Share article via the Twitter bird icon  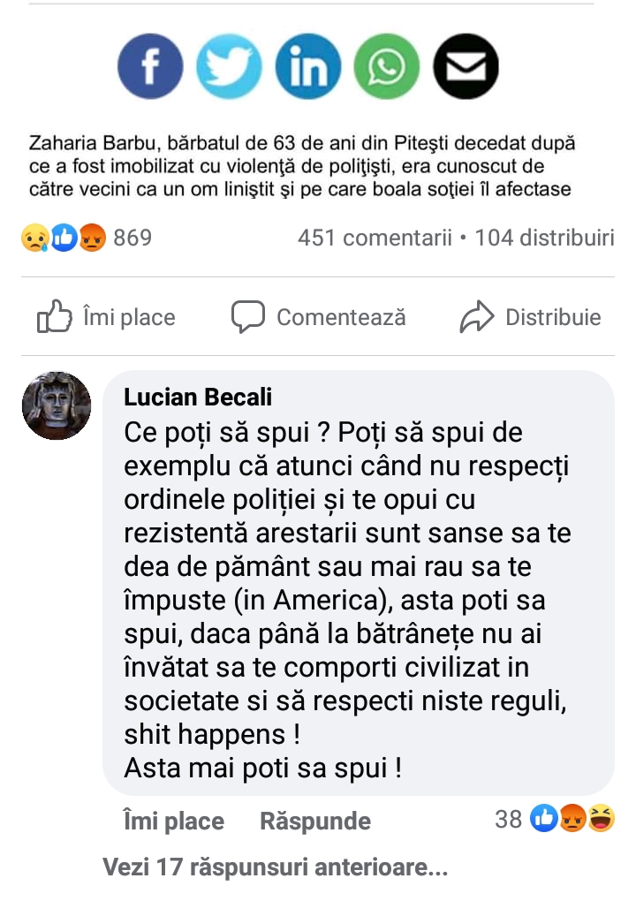[x=230, y=66]
